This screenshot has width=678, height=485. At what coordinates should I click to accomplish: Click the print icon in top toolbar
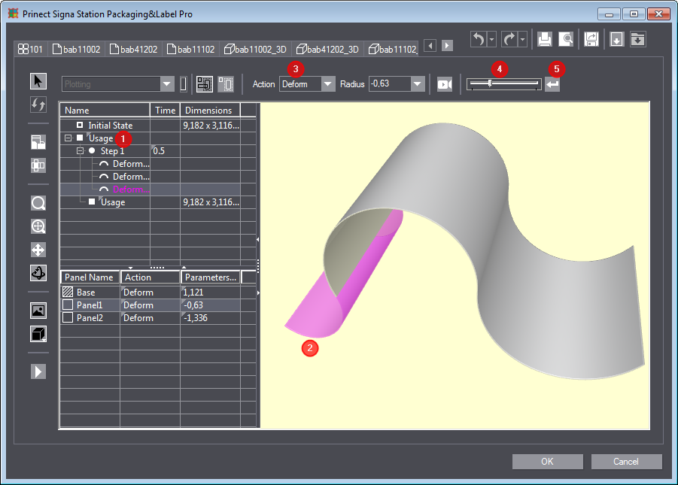544,40
